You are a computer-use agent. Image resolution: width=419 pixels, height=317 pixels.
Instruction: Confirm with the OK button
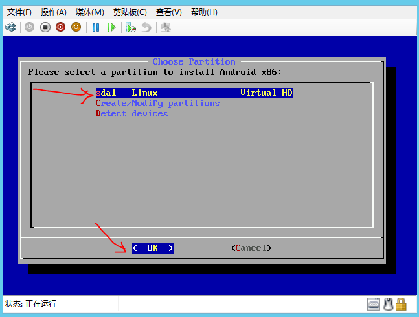coord(153,248)
